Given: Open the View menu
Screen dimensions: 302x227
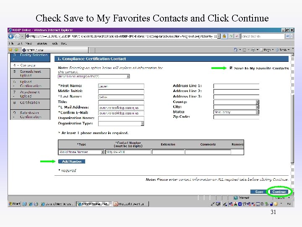Looking at the screenshot, I should coord(29,43).
